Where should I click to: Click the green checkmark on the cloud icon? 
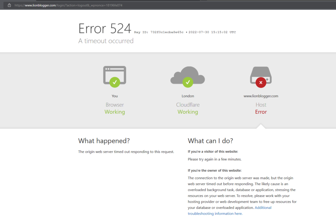click(187, 82)
